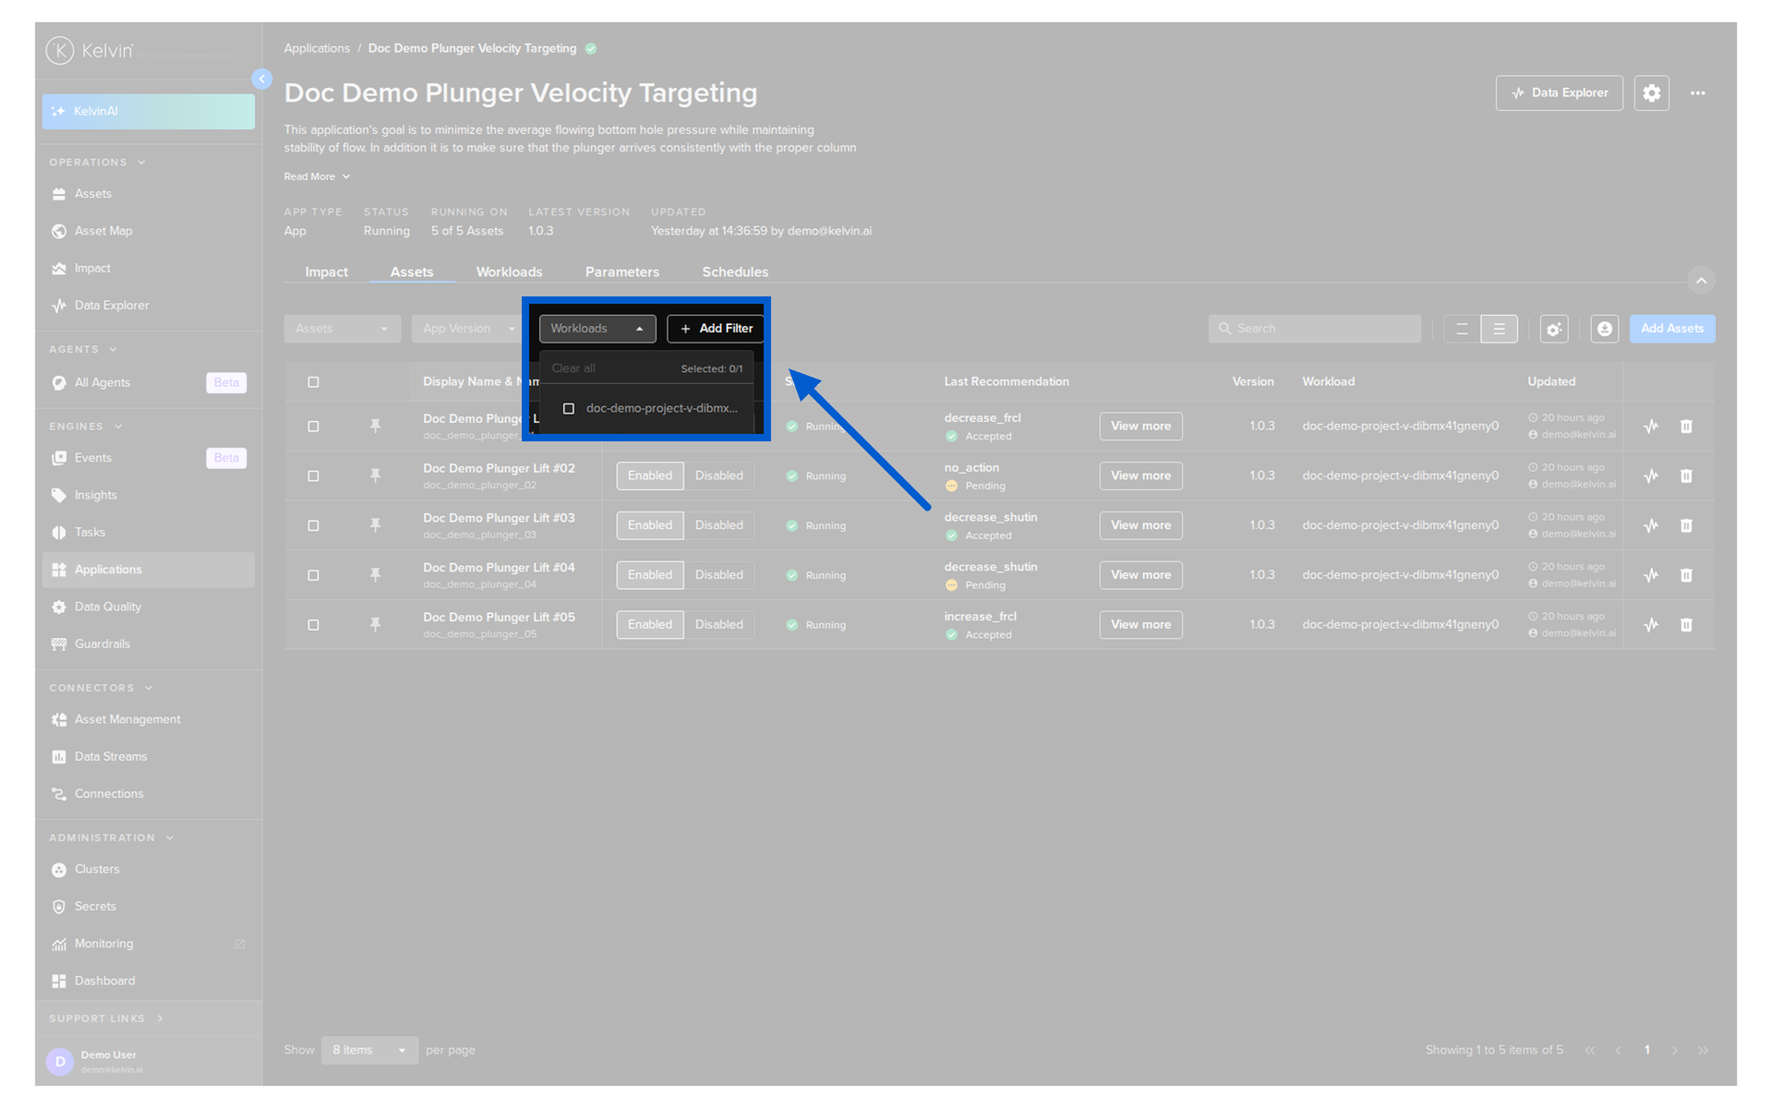Switch to the Schedules tab
The height and width of the screenshot is (1108, 1773).
735,272
